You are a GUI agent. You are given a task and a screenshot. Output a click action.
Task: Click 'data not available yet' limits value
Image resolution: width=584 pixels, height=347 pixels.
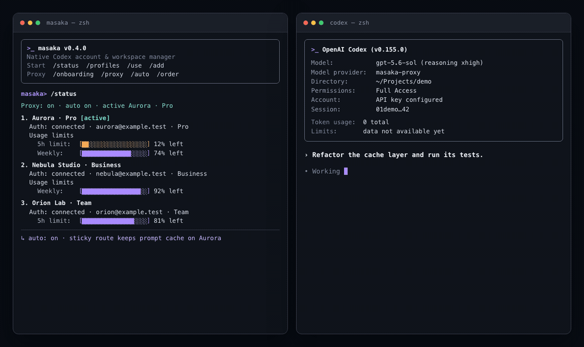tap(404, 131)
